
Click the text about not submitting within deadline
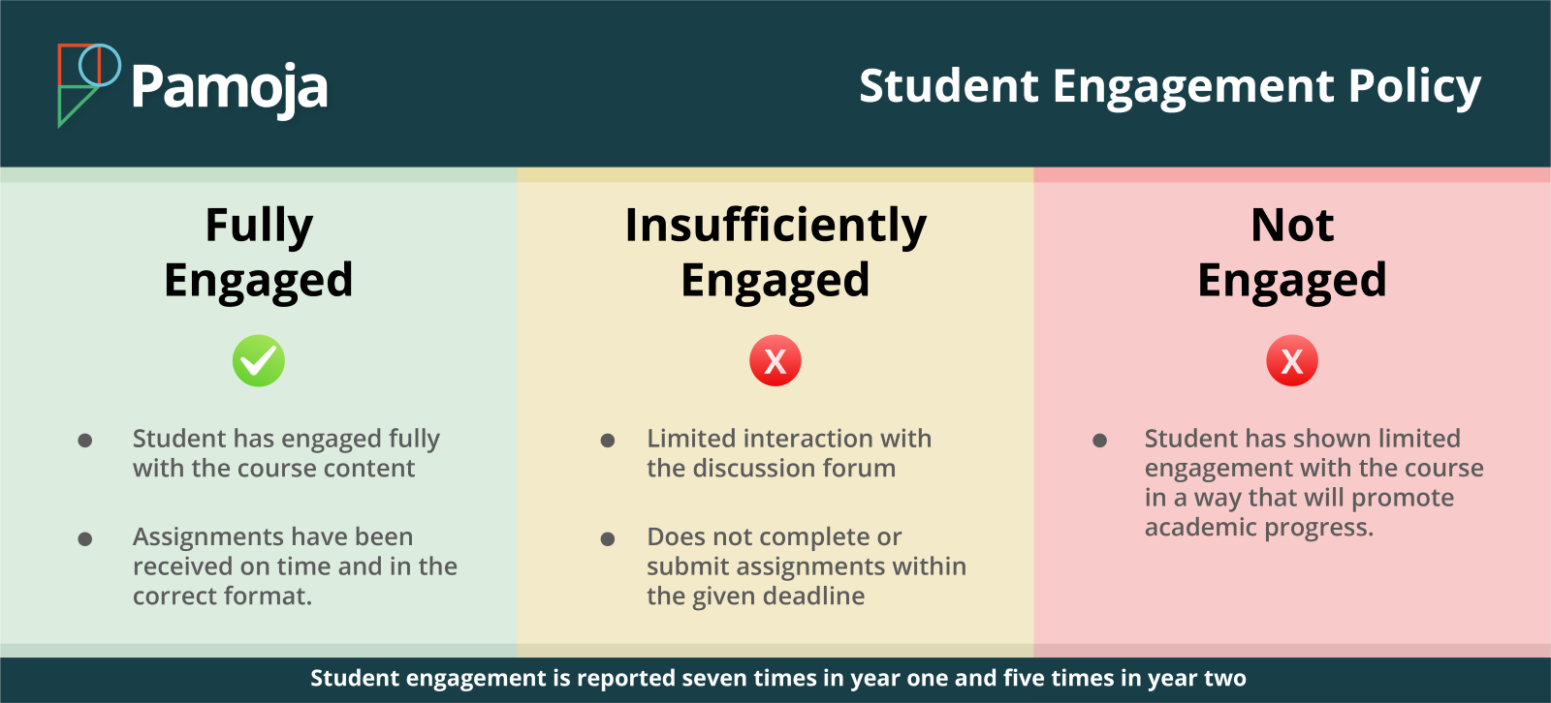click(807, 566)
